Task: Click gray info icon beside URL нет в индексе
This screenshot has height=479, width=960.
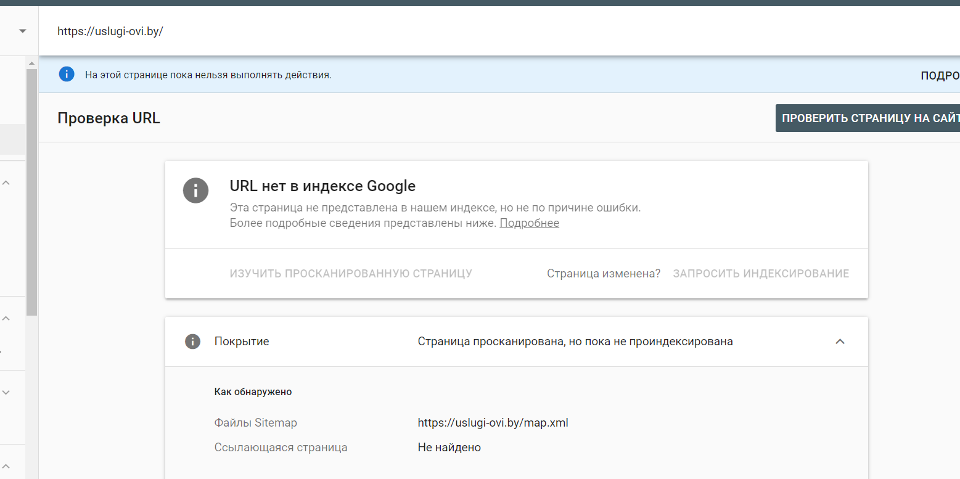Action: pyautogui.click(x=195, y=190)
